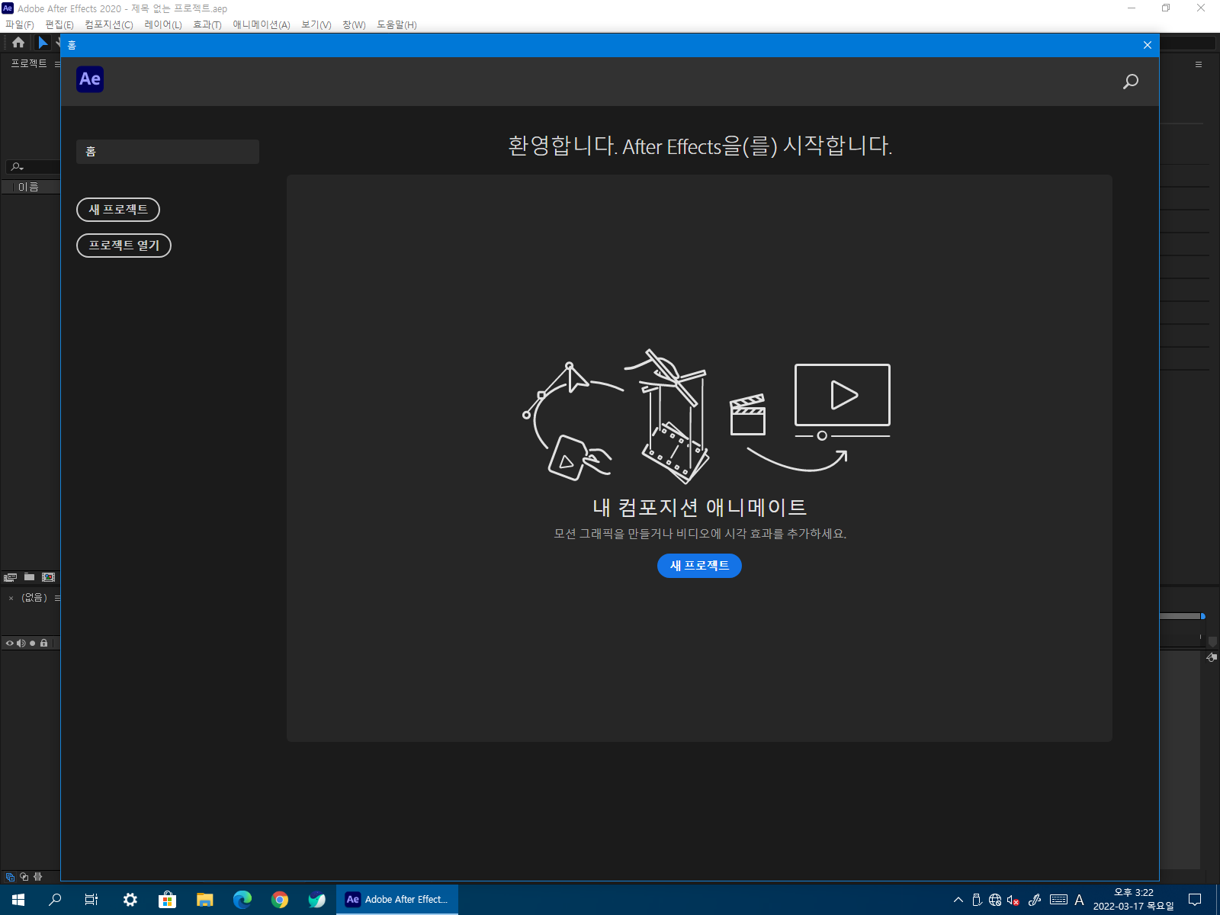Click the Ae logo in the Home header

tap(90, 79)
